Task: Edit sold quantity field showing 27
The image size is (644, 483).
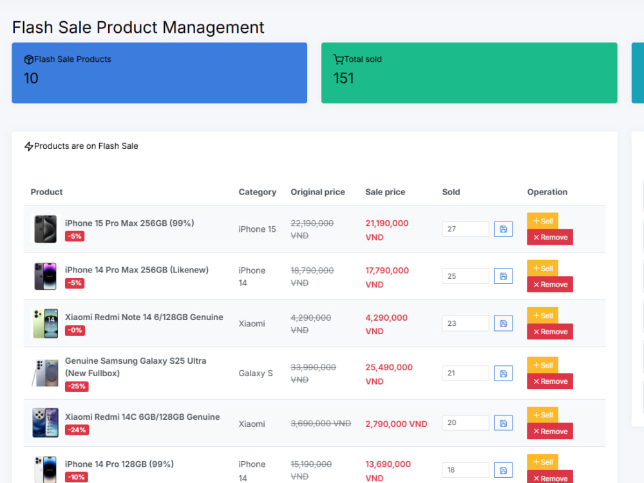Action: [x=466, y=229]
